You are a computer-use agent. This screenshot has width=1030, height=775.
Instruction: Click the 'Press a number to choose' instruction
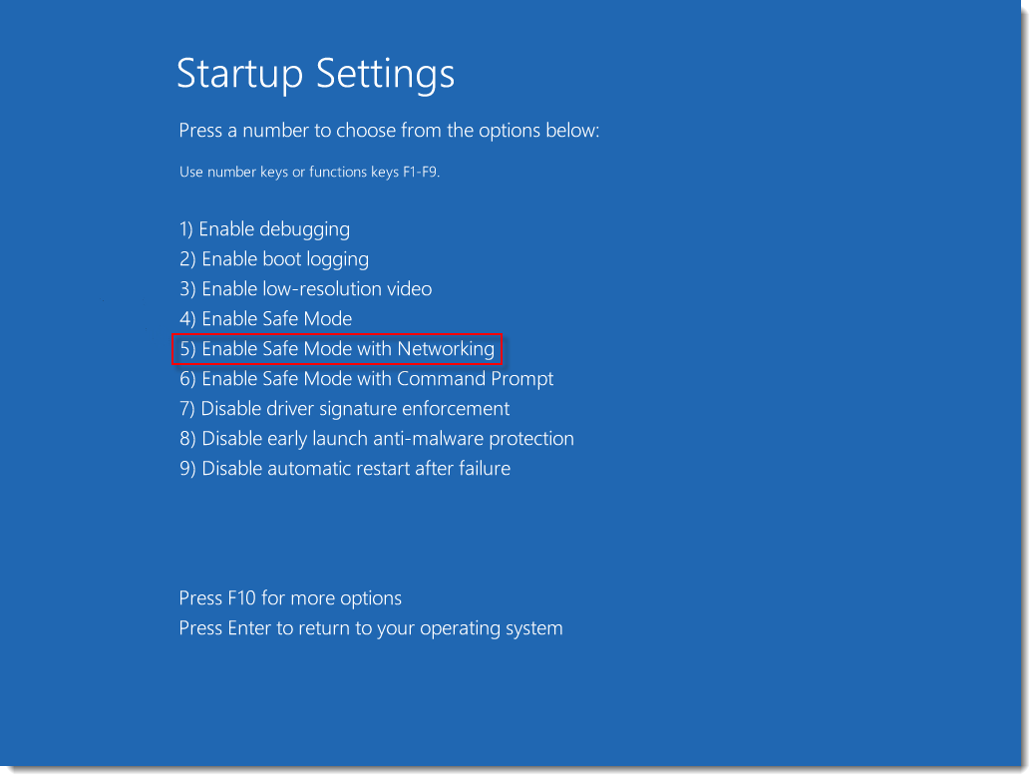(x=389, y=131)
